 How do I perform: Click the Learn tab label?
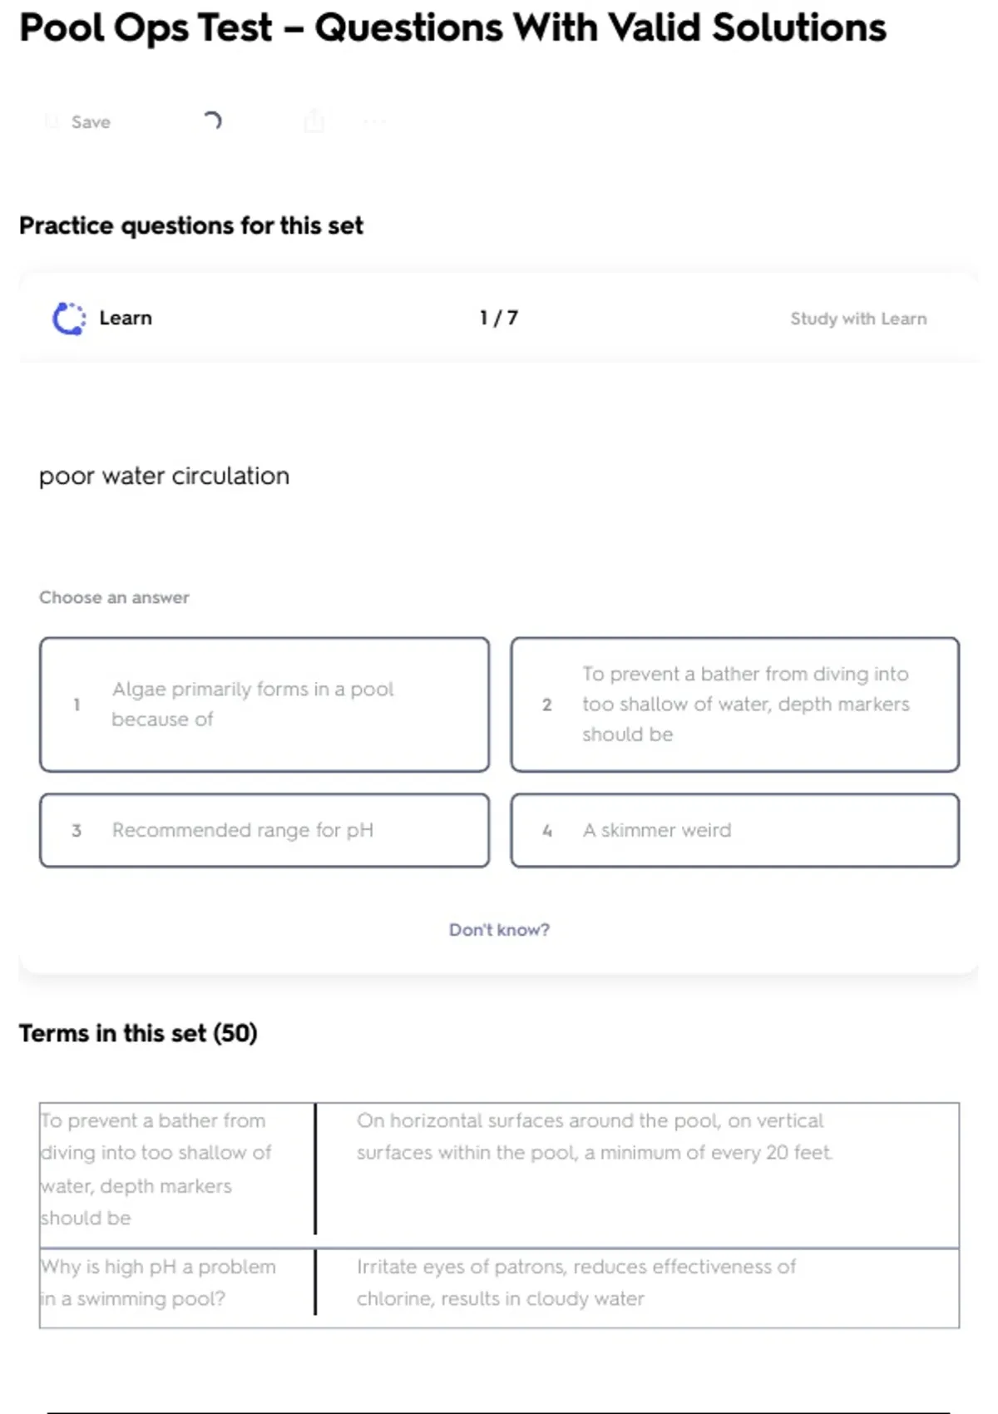126,319
